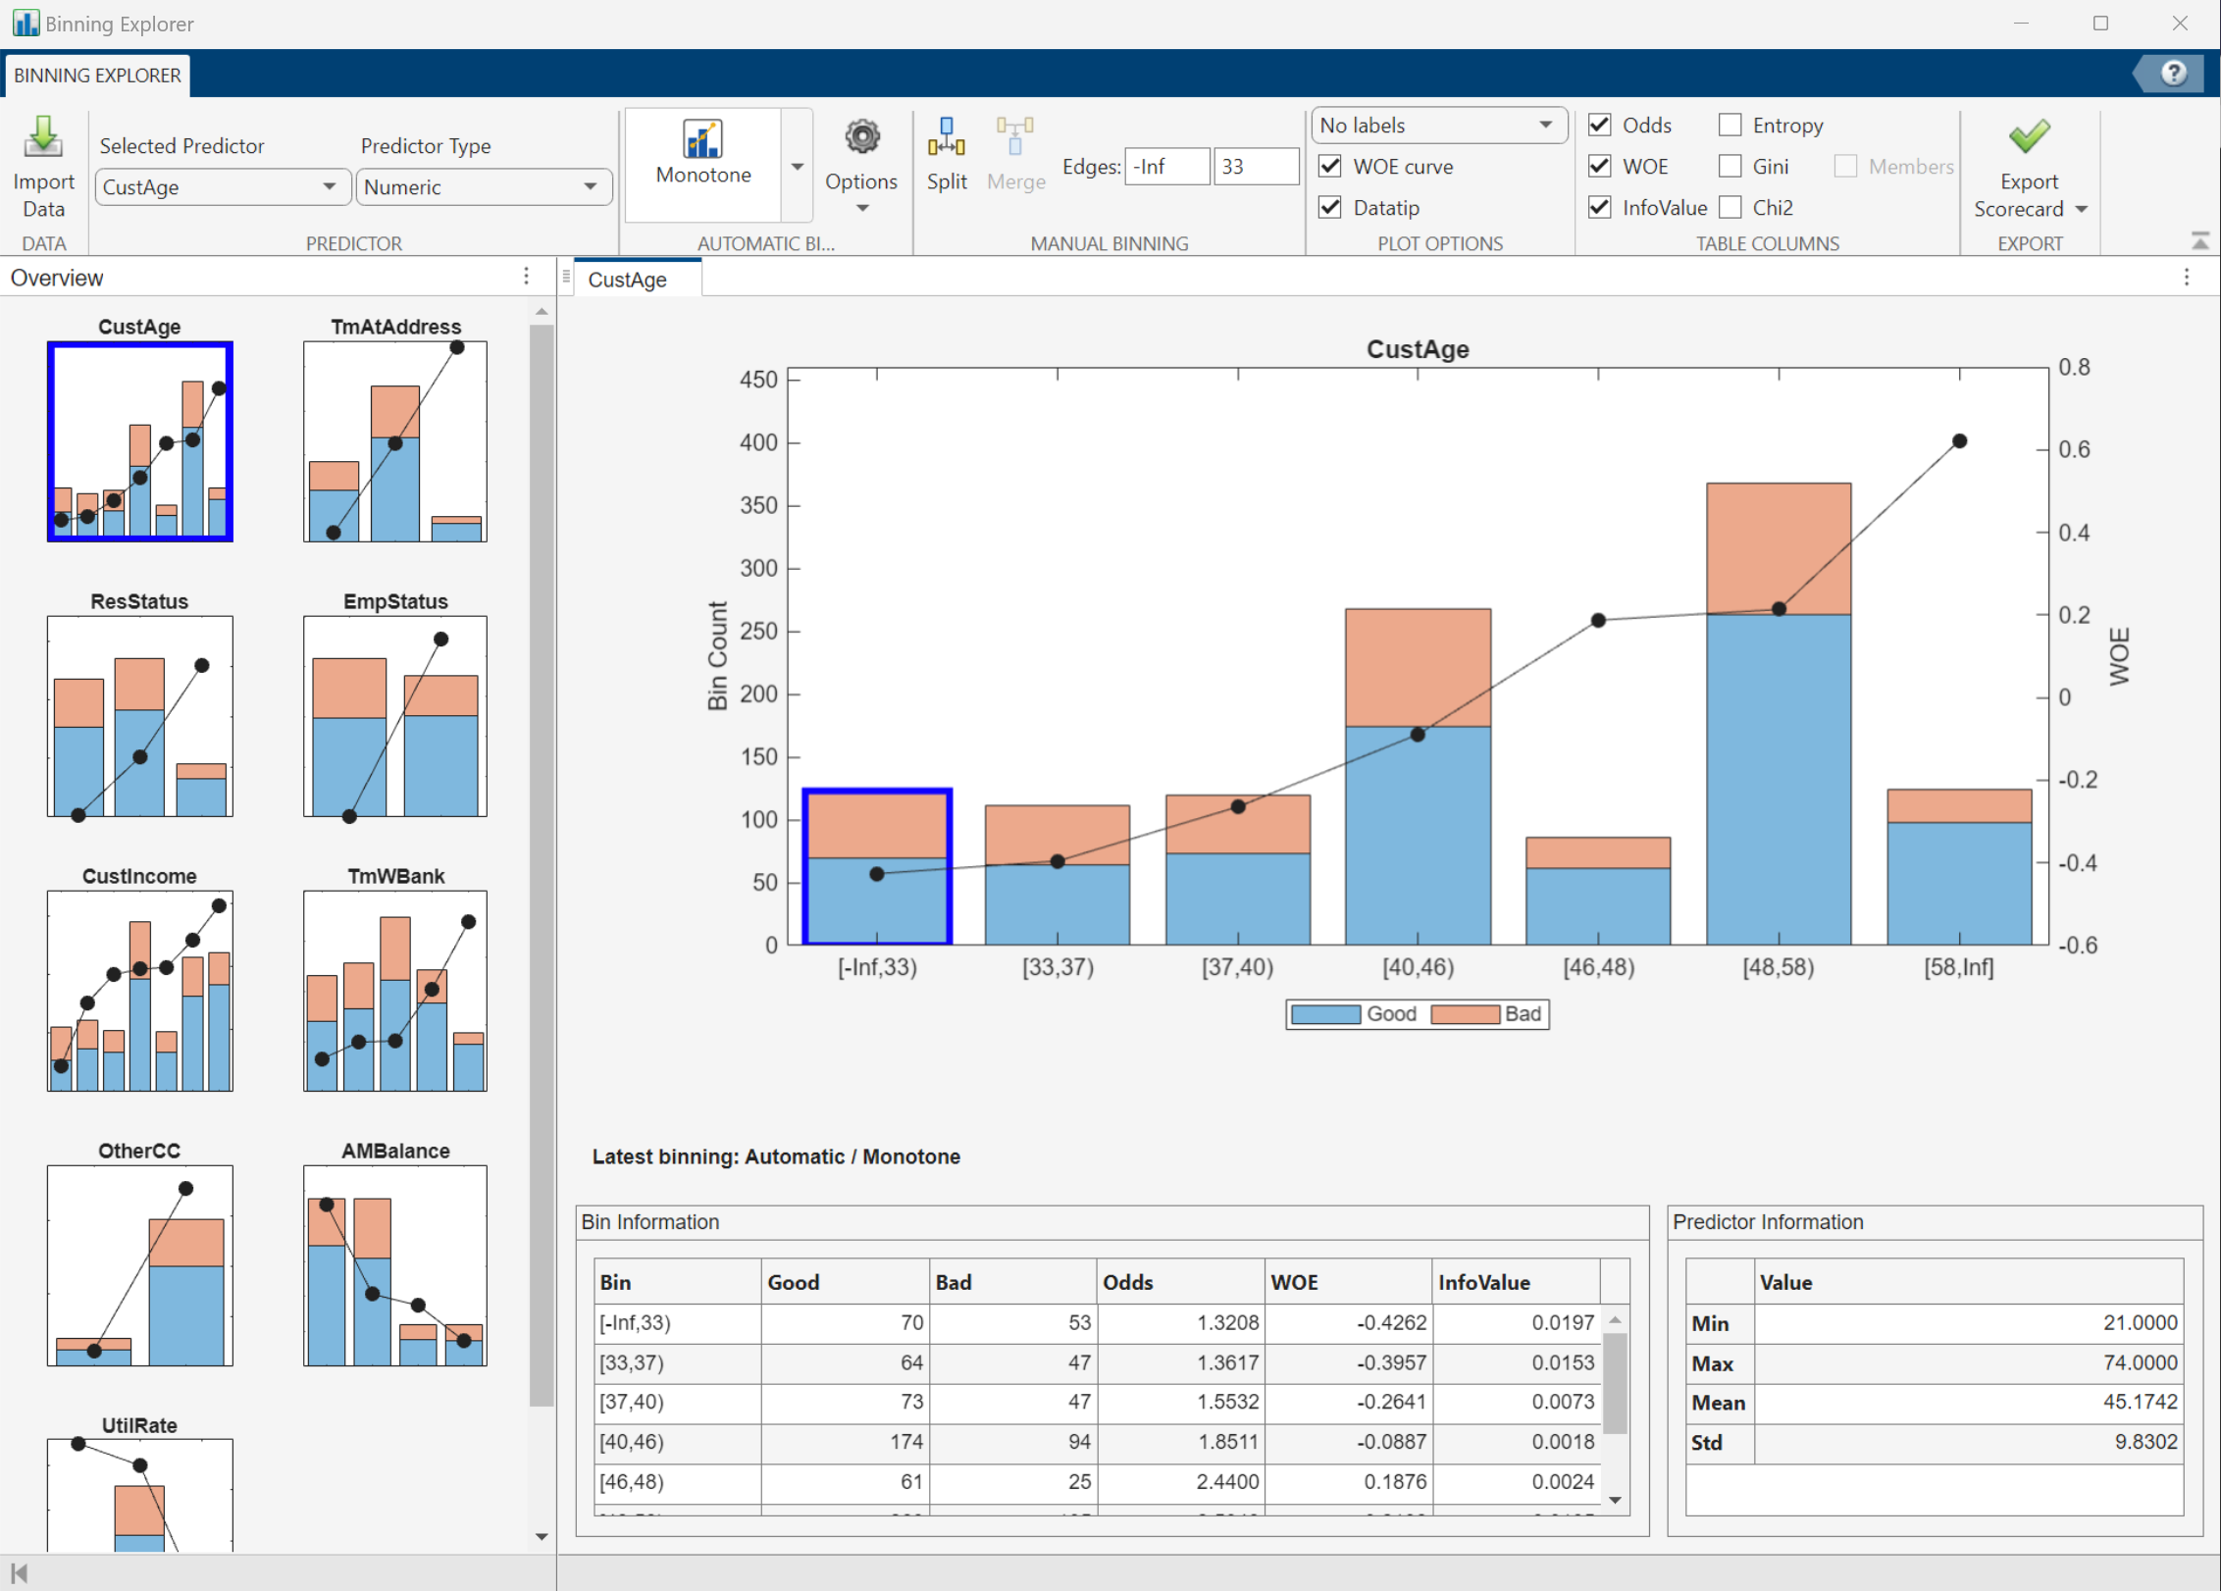Click the Bin Information table scroll up arrow
Viewport: 2221px width, 1591px height.
coord(1615,1320)
